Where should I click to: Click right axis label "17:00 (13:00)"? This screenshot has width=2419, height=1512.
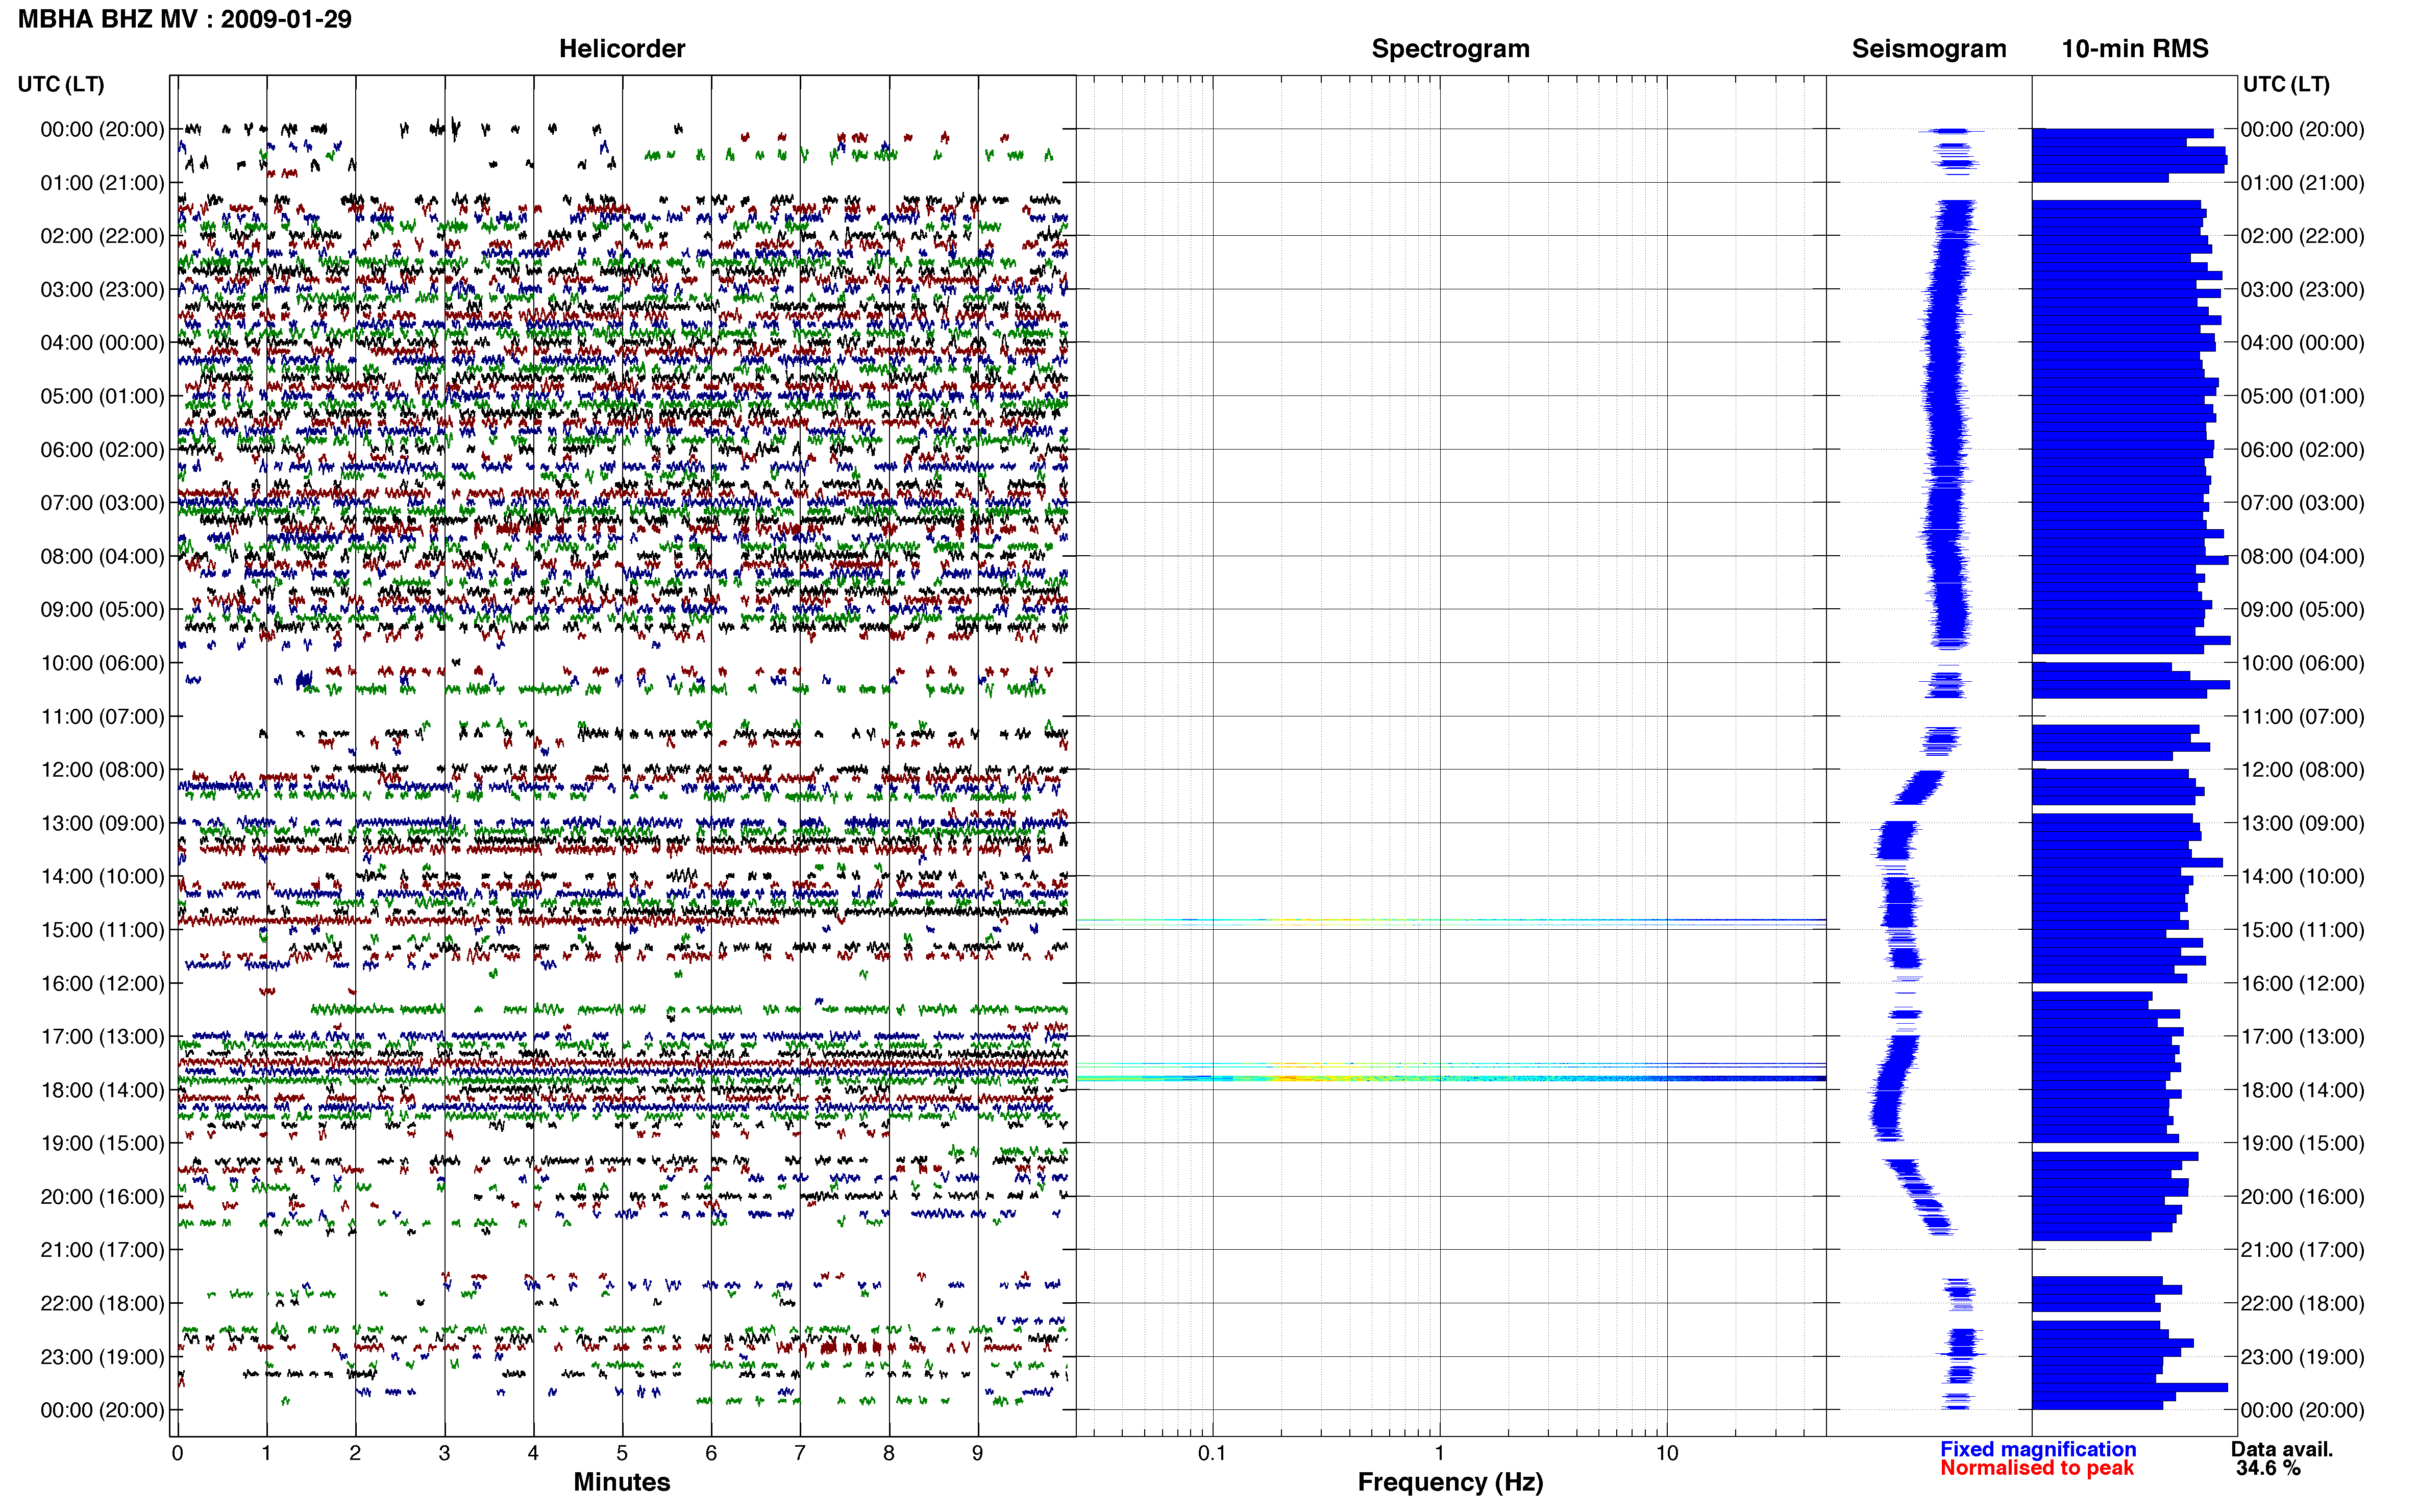coord(2303,1037)
